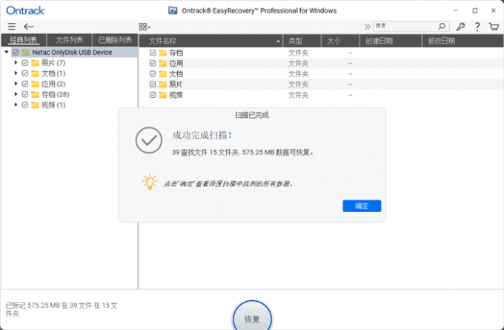Toggle checkbox for Netac OnlyDisk USB Device
Image resolution: width=504 pixels, height=330 pixels.
pyautogui.click(x=16, y=52)
